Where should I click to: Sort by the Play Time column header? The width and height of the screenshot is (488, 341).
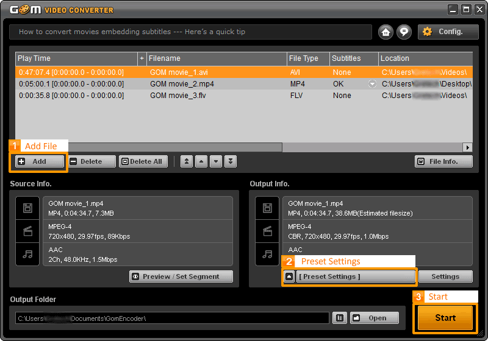[76, 58]
